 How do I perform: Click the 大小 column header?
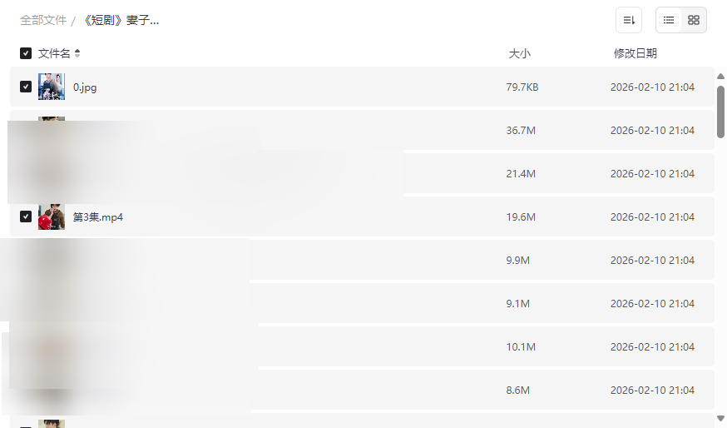pos(519,53)
